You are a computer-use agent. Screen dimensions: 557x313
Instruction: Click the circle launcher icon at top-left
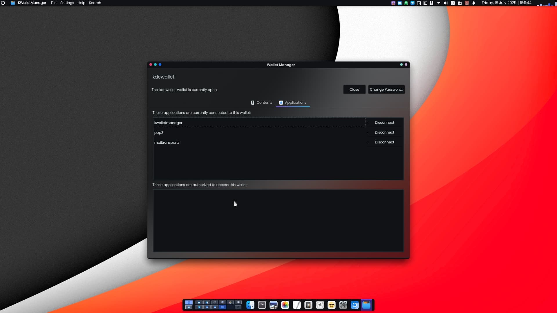[x=3, y=3]
